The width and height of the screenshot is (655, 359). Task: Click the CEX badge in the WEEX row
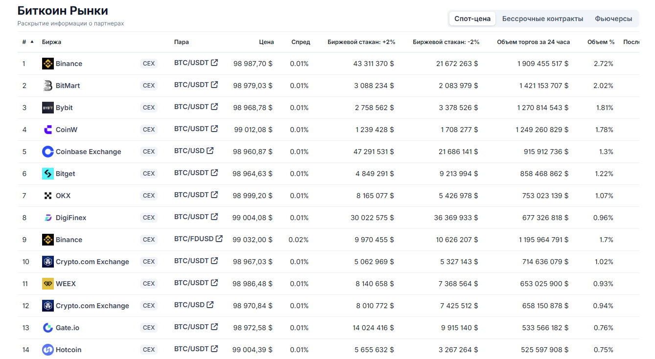tap(149, 284)
